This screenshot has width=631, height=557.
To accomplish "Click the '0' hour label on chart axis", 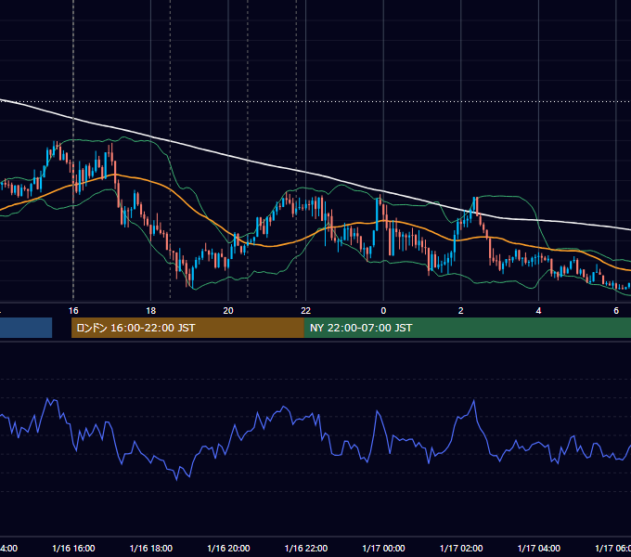I will (x=383, y=311).
